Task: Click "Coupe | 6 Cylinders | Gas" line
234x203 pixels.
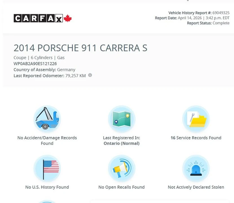Action: pos(39,58)
